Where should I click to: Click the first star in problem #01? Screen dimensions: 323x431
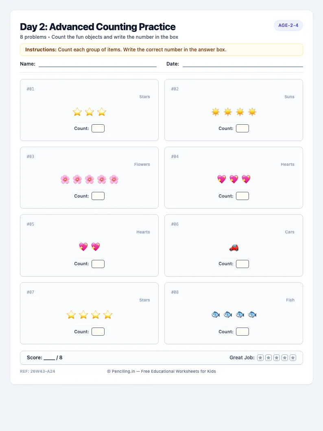(77, 112)
